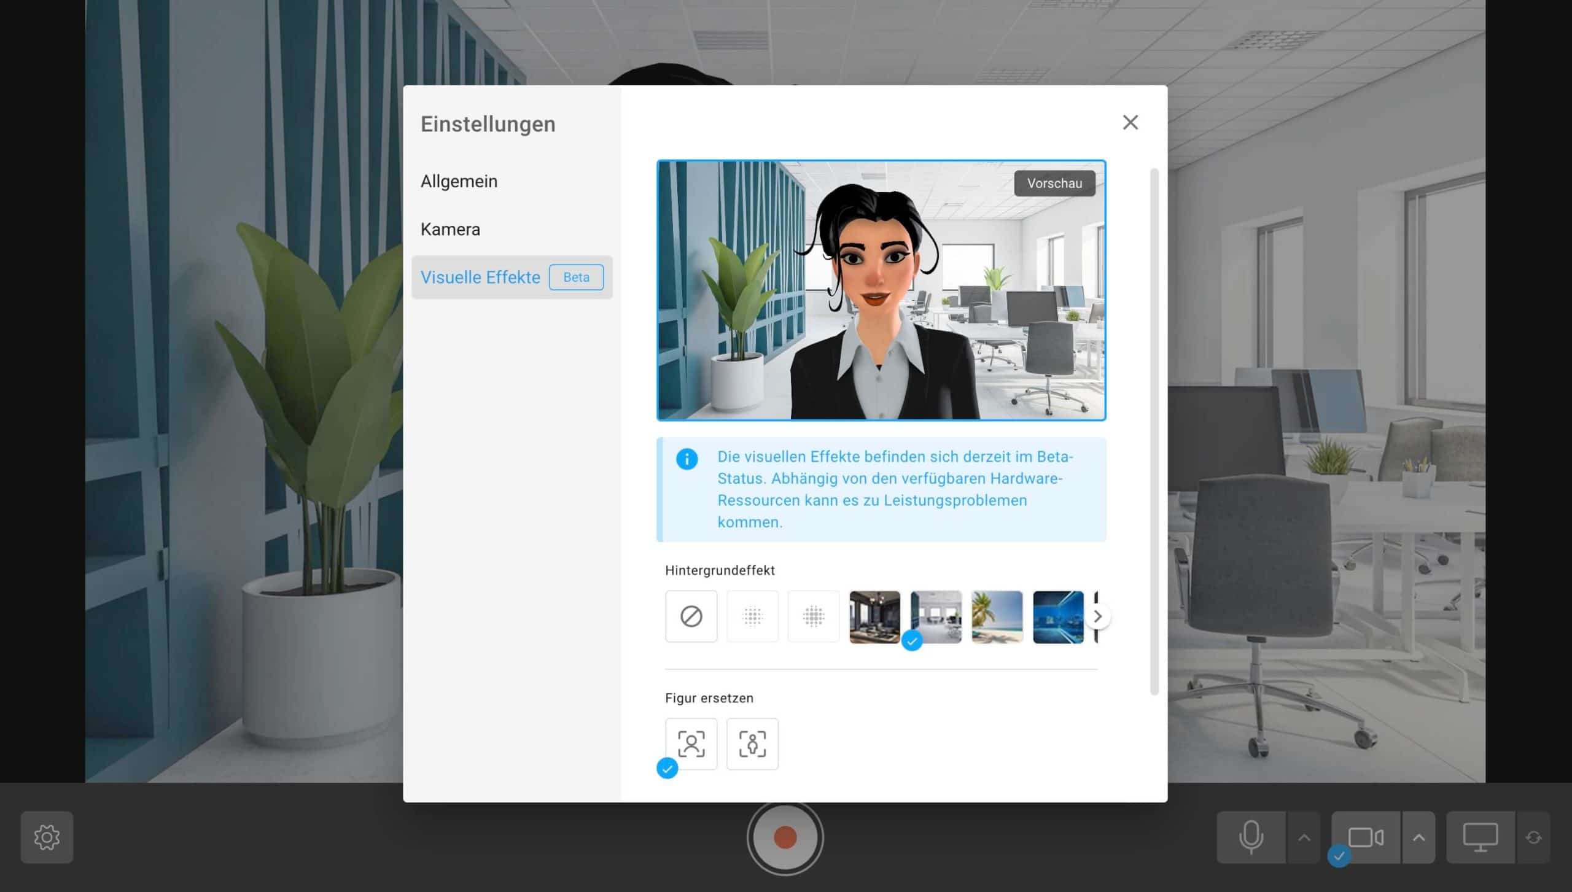
Task: Click the avatar preview video
Action: (881, 290)
